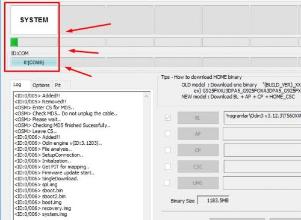
Task: Enable the CP checkbox
Action: click(x=168, y=150)
